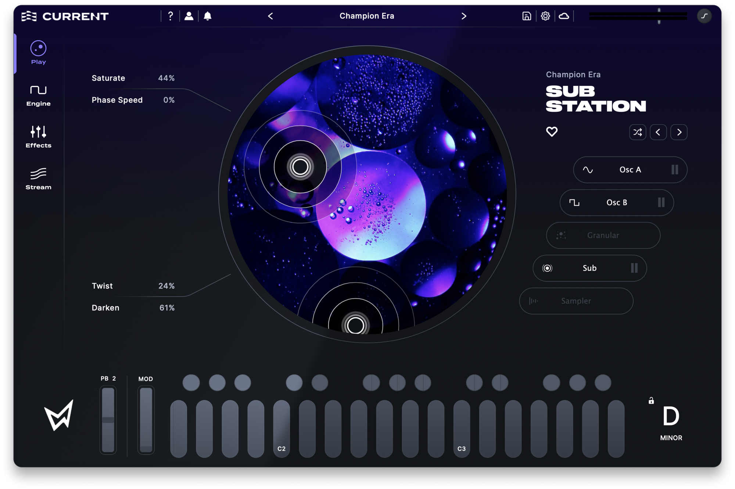Click the notifications bell icon
735x489 pixels.
click(208, 16)
